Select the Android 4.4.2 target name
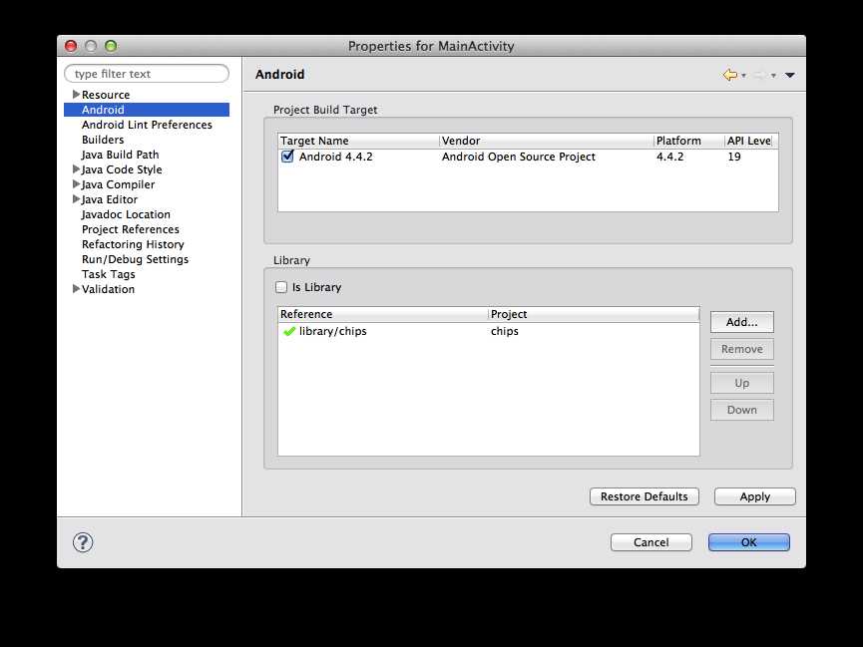 (336, 157)
